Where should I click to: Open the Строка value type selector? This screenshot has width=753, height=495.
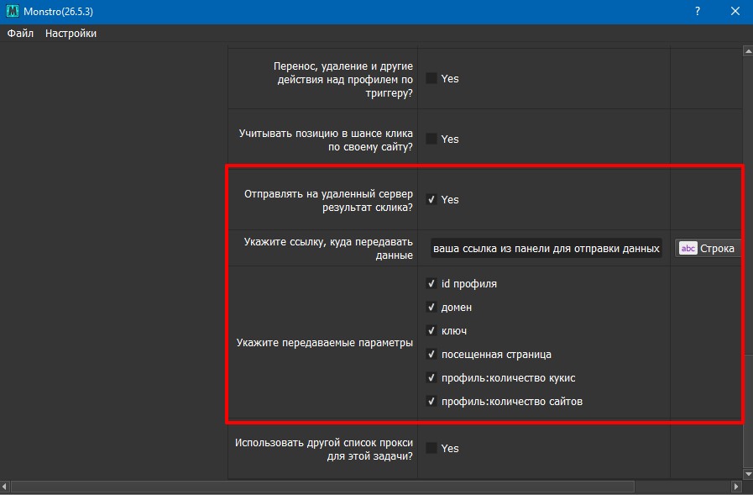tap(708, 248)
